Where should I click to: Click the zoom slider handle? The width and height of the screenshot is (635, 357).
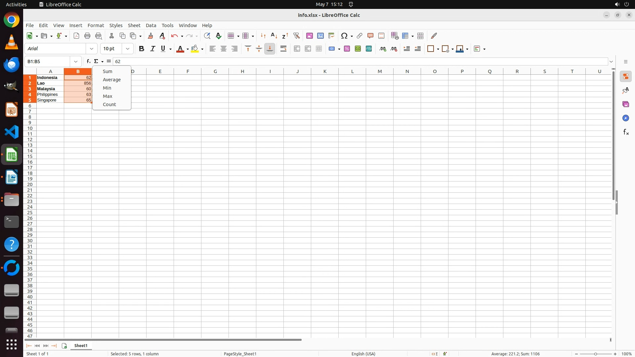tap(596, 354)
